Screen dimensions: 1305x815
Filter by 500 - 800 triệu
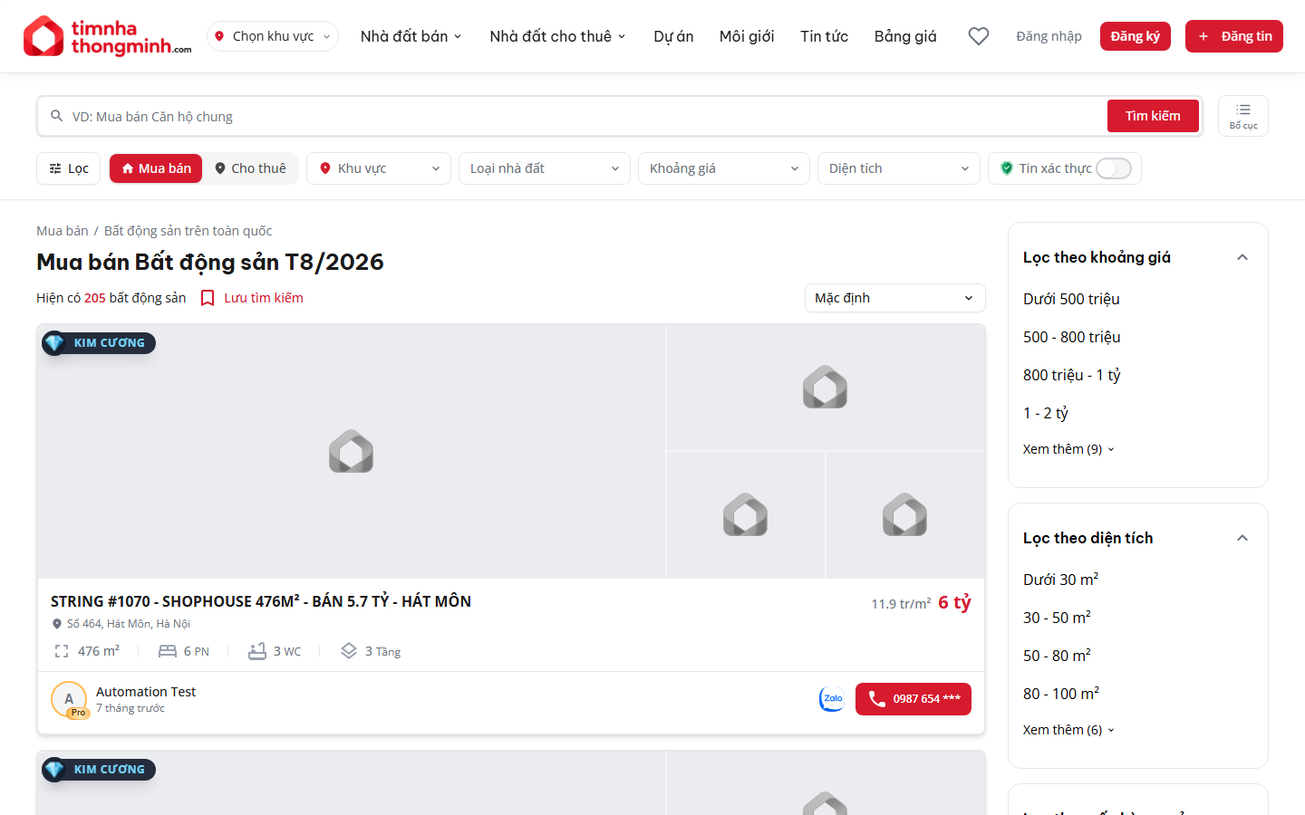(1072, 337)
